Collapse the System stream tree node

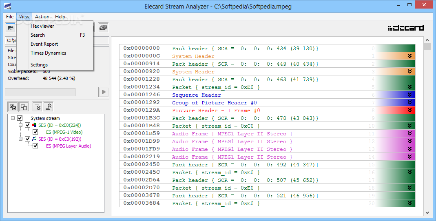pos(13,118)
